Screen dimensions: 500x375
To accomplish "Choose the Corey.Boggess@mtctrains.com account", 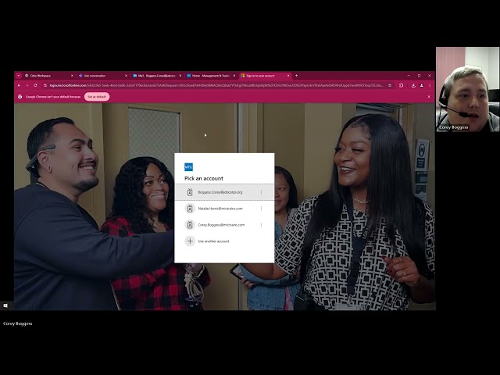I will tap(224, 225).
